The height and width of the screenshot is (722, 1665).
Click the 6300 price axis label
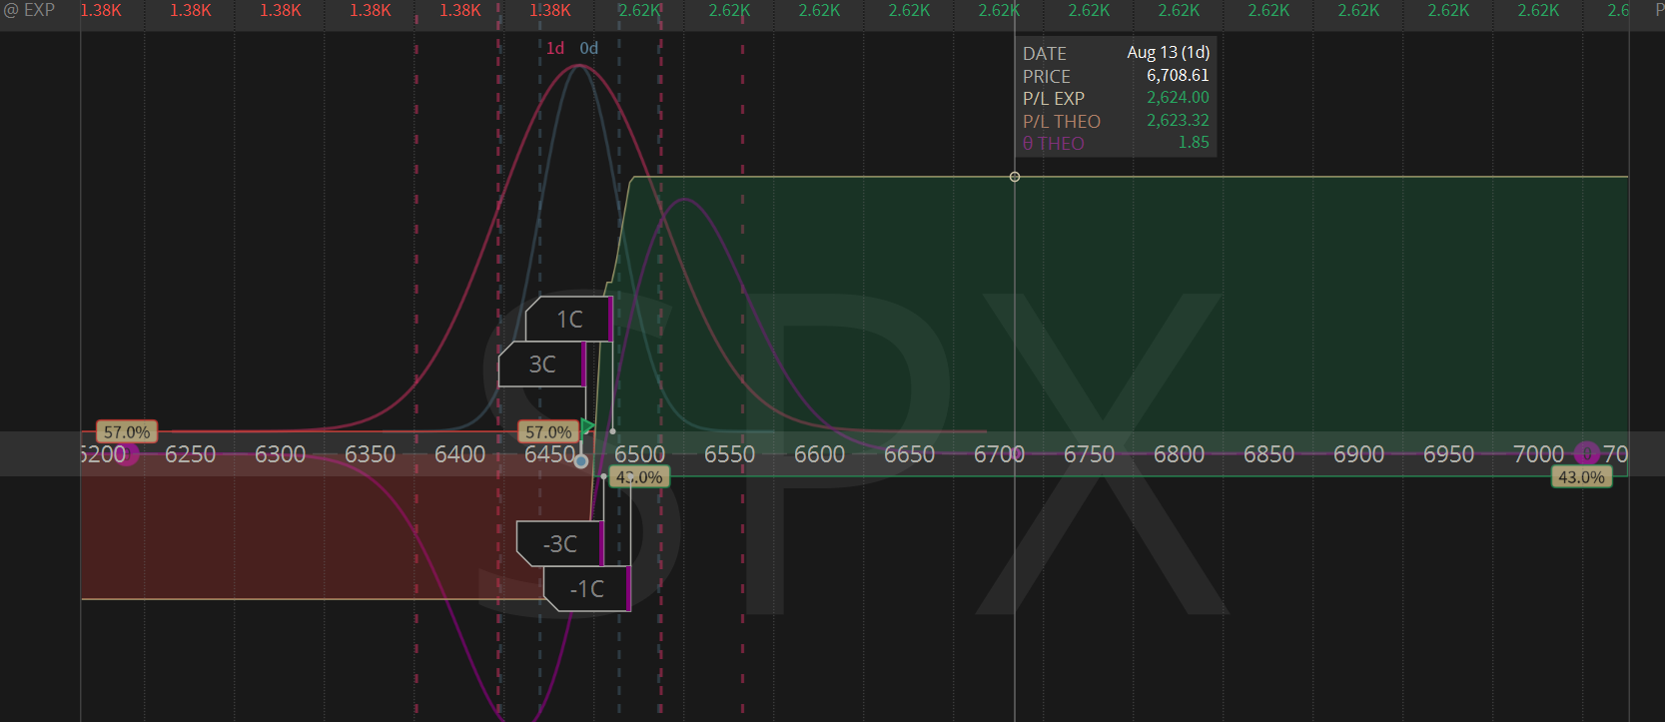pos(280,454)
